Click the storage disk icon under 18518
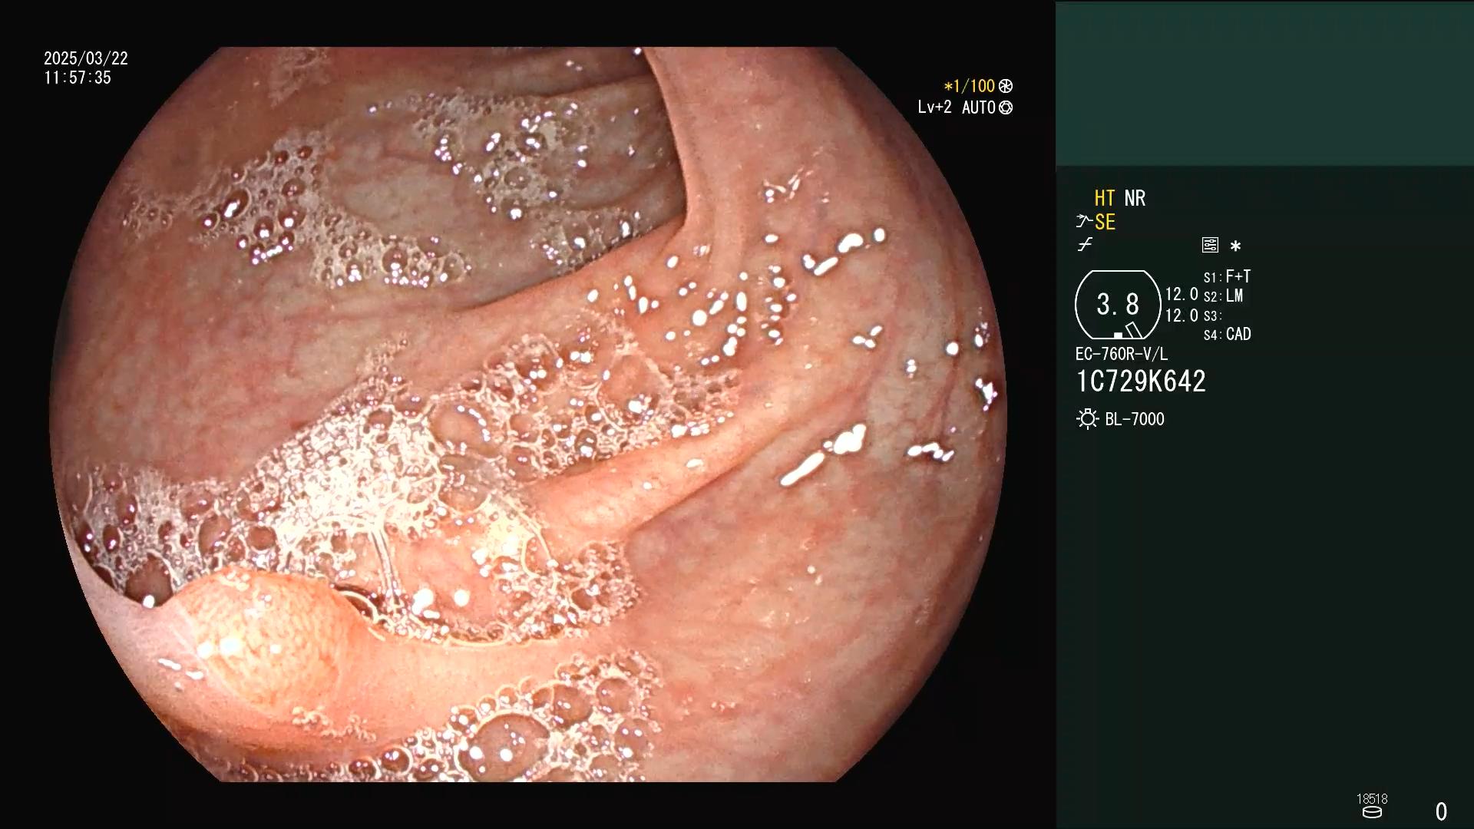The height and width of the screenshot is (829, 1474). [x=1372, y=812]
